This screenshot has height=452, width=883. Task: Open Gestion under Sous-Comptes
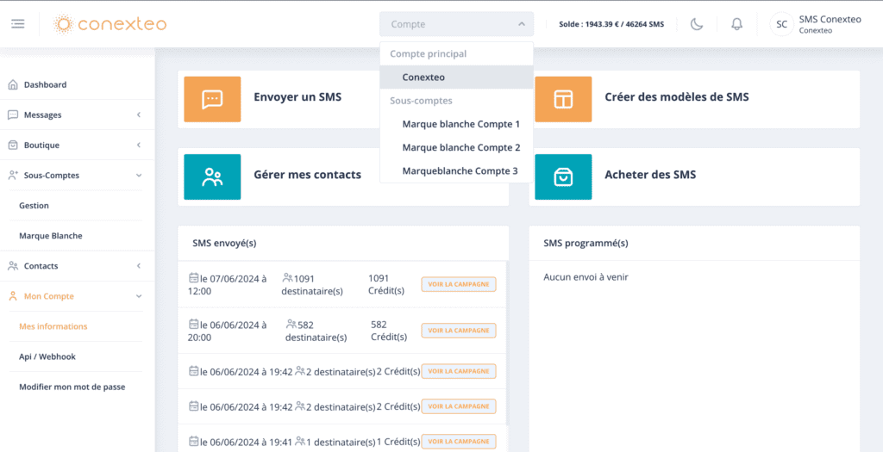click(x=34, y=206)
